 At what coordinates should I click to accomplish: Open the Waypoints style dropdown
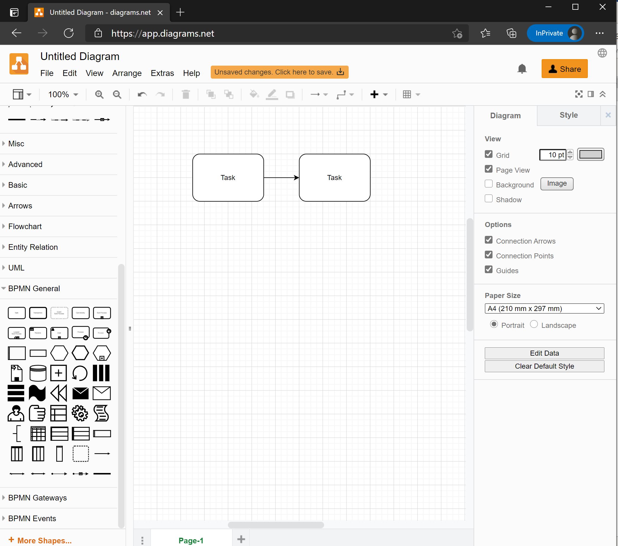(x=345, y=95)
